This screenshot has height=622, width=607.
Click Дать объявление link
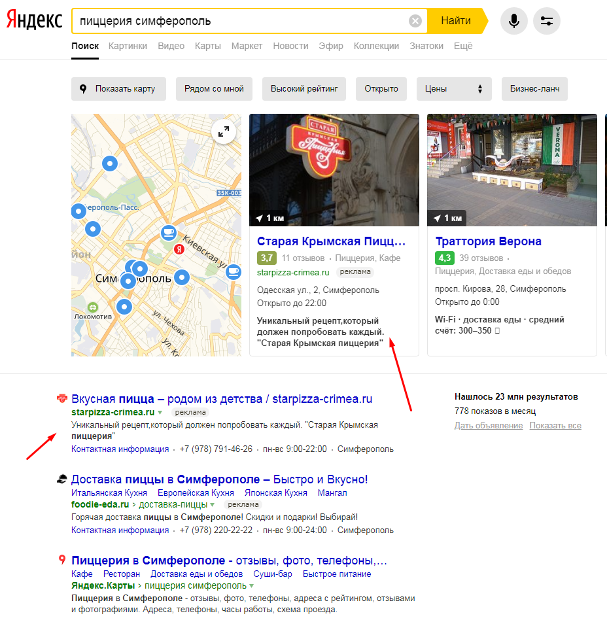pyautogui.click(x=489, y=425)
